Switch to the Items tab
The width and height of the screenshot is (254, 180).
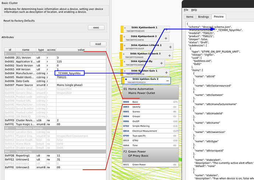190,17
